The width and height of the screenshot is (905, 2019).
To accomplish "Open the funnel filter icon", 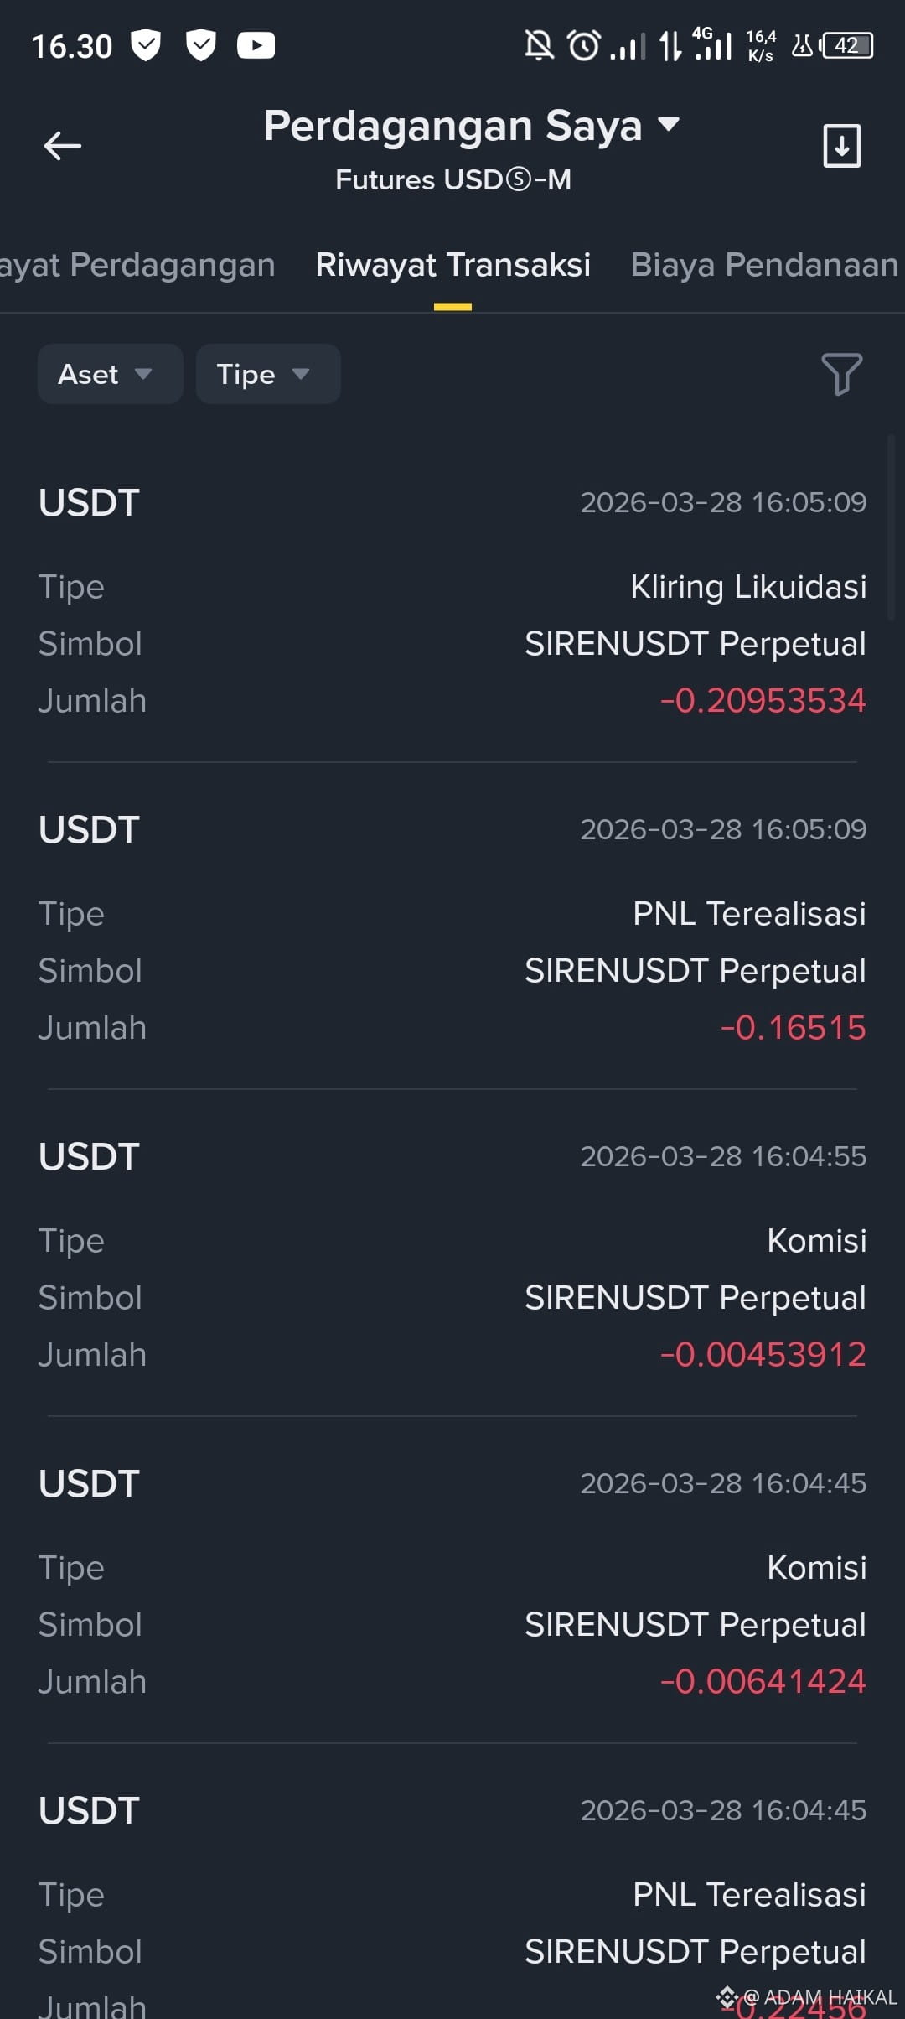I will click(x=841, y=374).
